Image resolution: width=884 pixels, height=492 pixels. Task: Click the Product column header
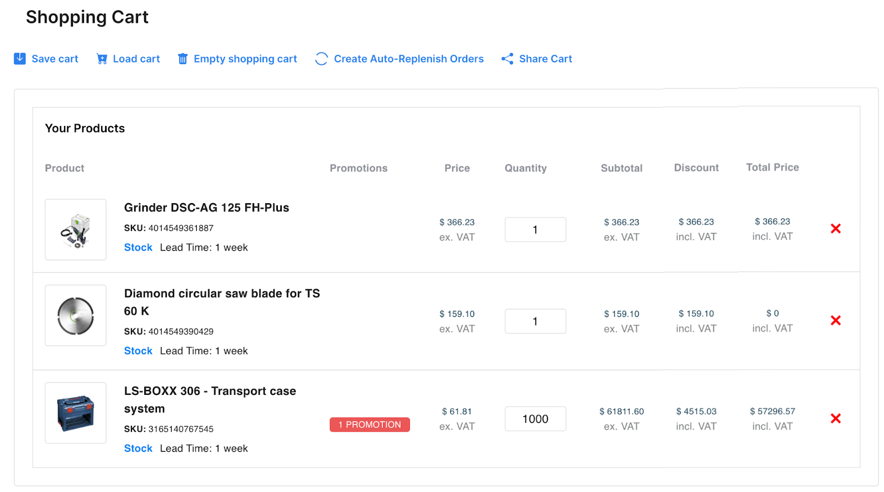point(65,168)
